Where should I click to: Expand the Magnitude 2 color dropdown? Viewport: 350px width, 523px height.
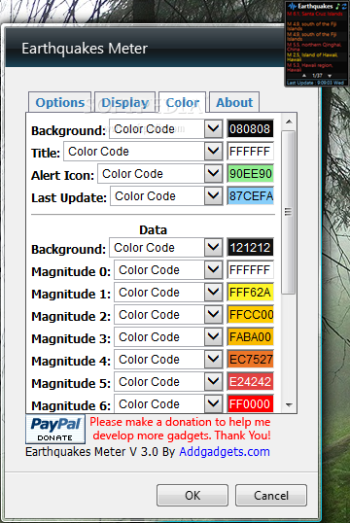pos(168,315)
